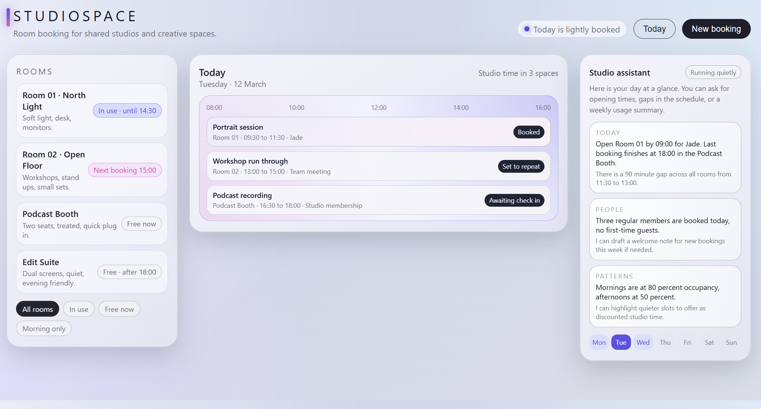The width and height of the screenshot is (761, 409).
Task: Open Room 01 · North Light card
Action: [92, 110]
